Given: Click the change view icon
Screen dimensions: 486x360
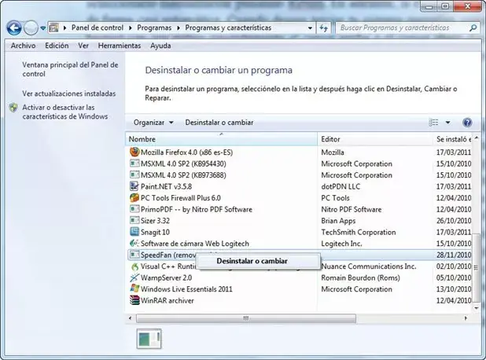Looking at the screenshot, I should 433,123.
